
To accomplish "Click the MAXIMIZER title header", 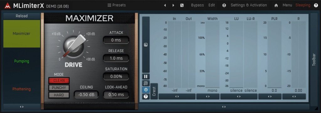I will (89, 18).
